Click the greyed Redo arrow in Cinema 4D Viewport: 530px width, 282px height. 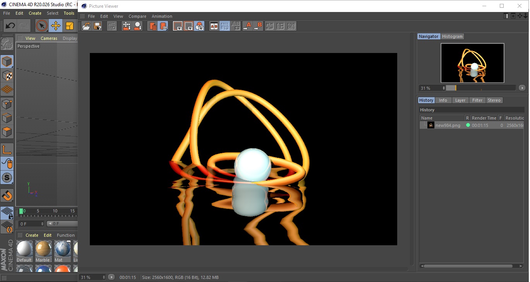[24, 26]
